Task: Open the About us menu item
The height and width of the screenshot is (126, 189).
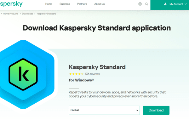Action: [100, 4]
